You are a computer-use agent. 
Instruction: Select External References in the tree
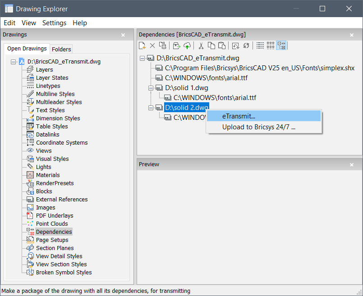(62, 200)
